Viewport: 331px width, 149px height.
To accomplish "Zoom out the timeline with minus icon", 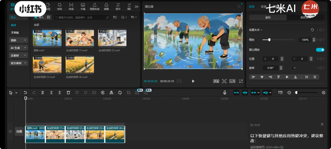I will coord(289,92).
